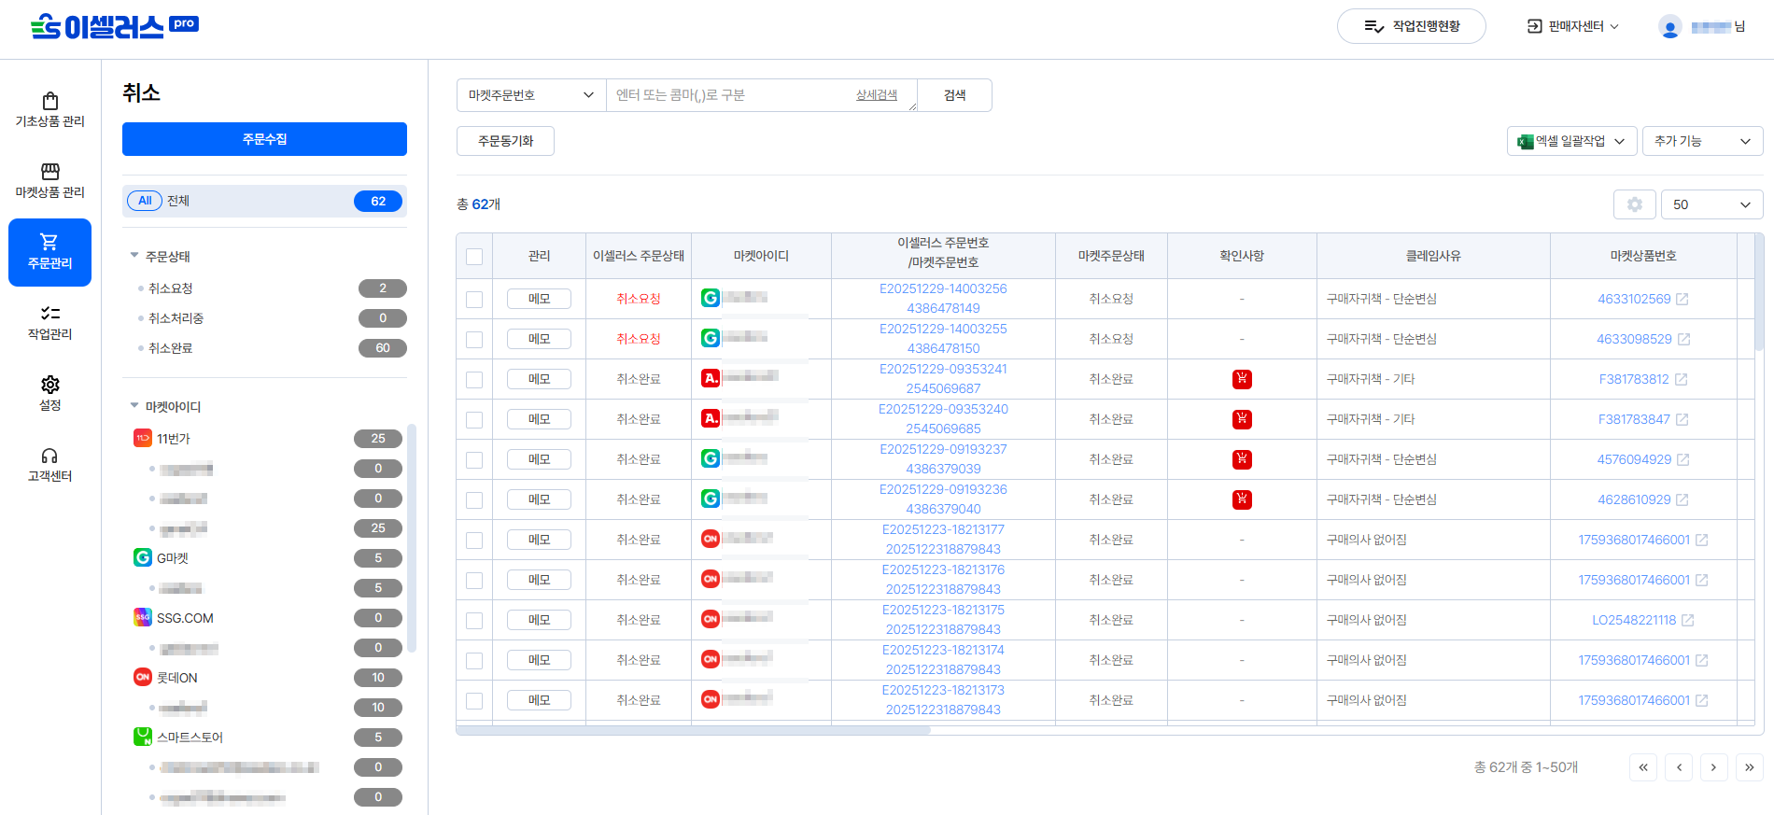Open 작업관리 from the sidebar

click(x=49, y=322)
